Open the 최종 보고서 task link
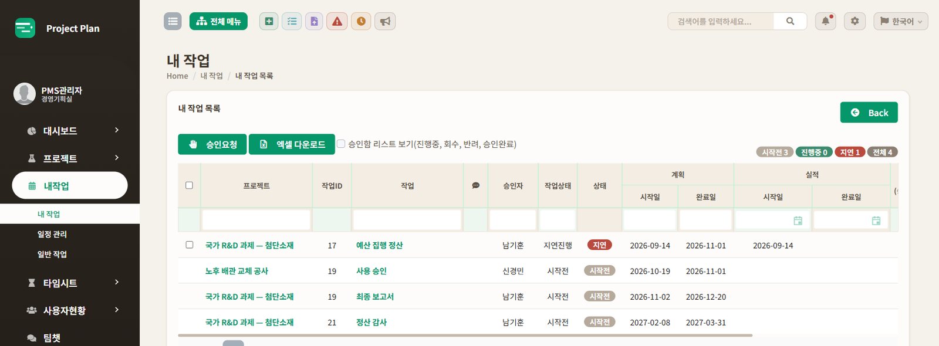The width and height of the screenshot is (939, 346). 375,297
